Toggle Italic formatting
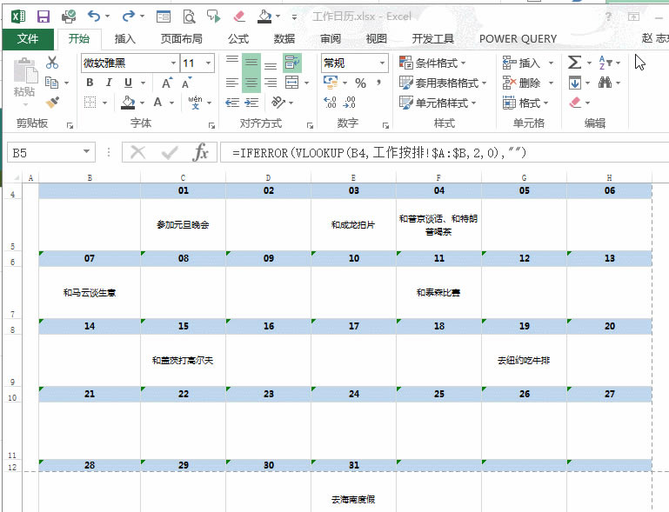This screenshot has height=512, width=669. coord(109,83)
